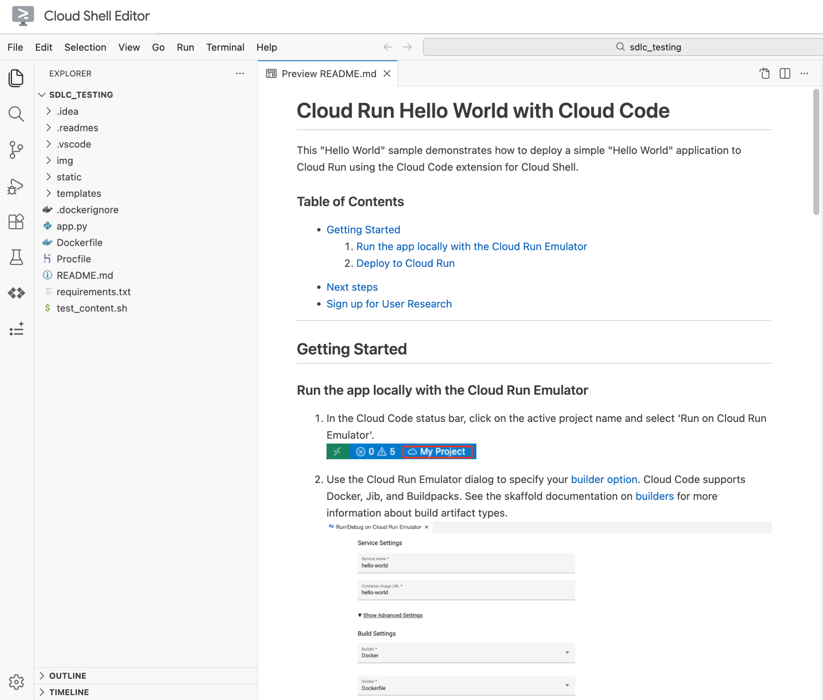The width and height of the screenshot is (823, 700).
Task: Click the My Project status bar image
Action: point(401,452)
